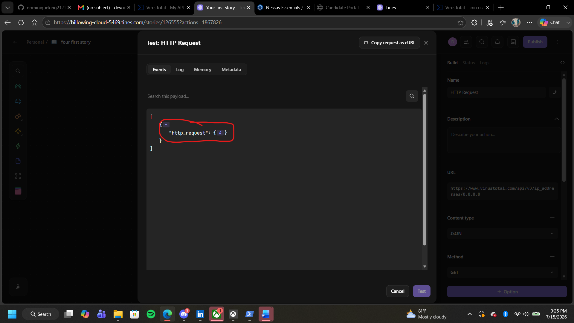This screenshot has height=323, width=574.
Task: Switch to the Nessus Essentials browser tab
Action: [x=284, y=7]
